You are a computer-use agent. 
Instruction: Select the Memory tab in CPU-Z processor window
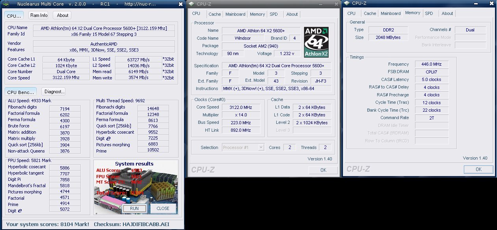pyautogui.click(x=257, y=14)
